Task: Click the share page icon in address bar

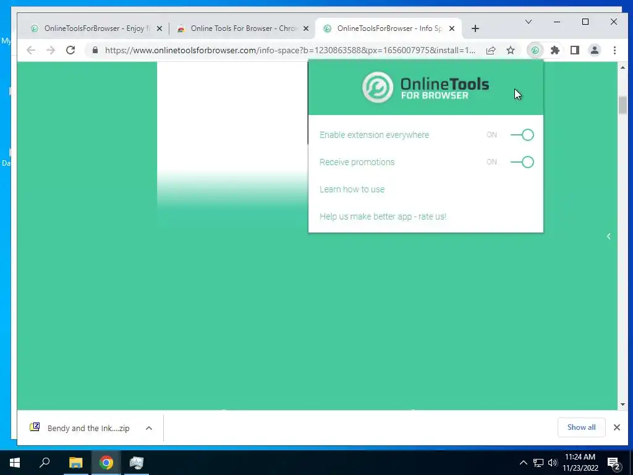Action: pyautogui.click(x=491, y=51)
